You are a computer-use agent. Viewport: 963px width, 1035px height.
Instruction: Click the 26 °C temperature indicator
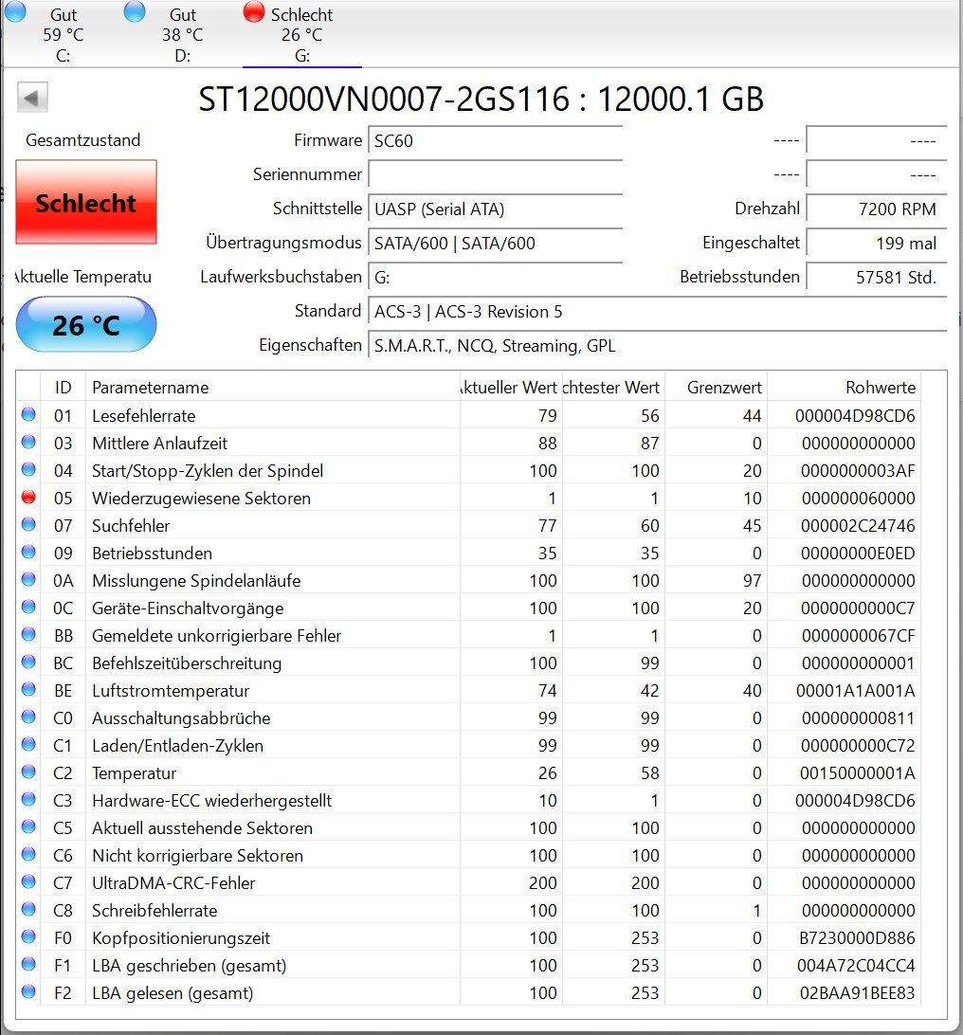[86, 324]
